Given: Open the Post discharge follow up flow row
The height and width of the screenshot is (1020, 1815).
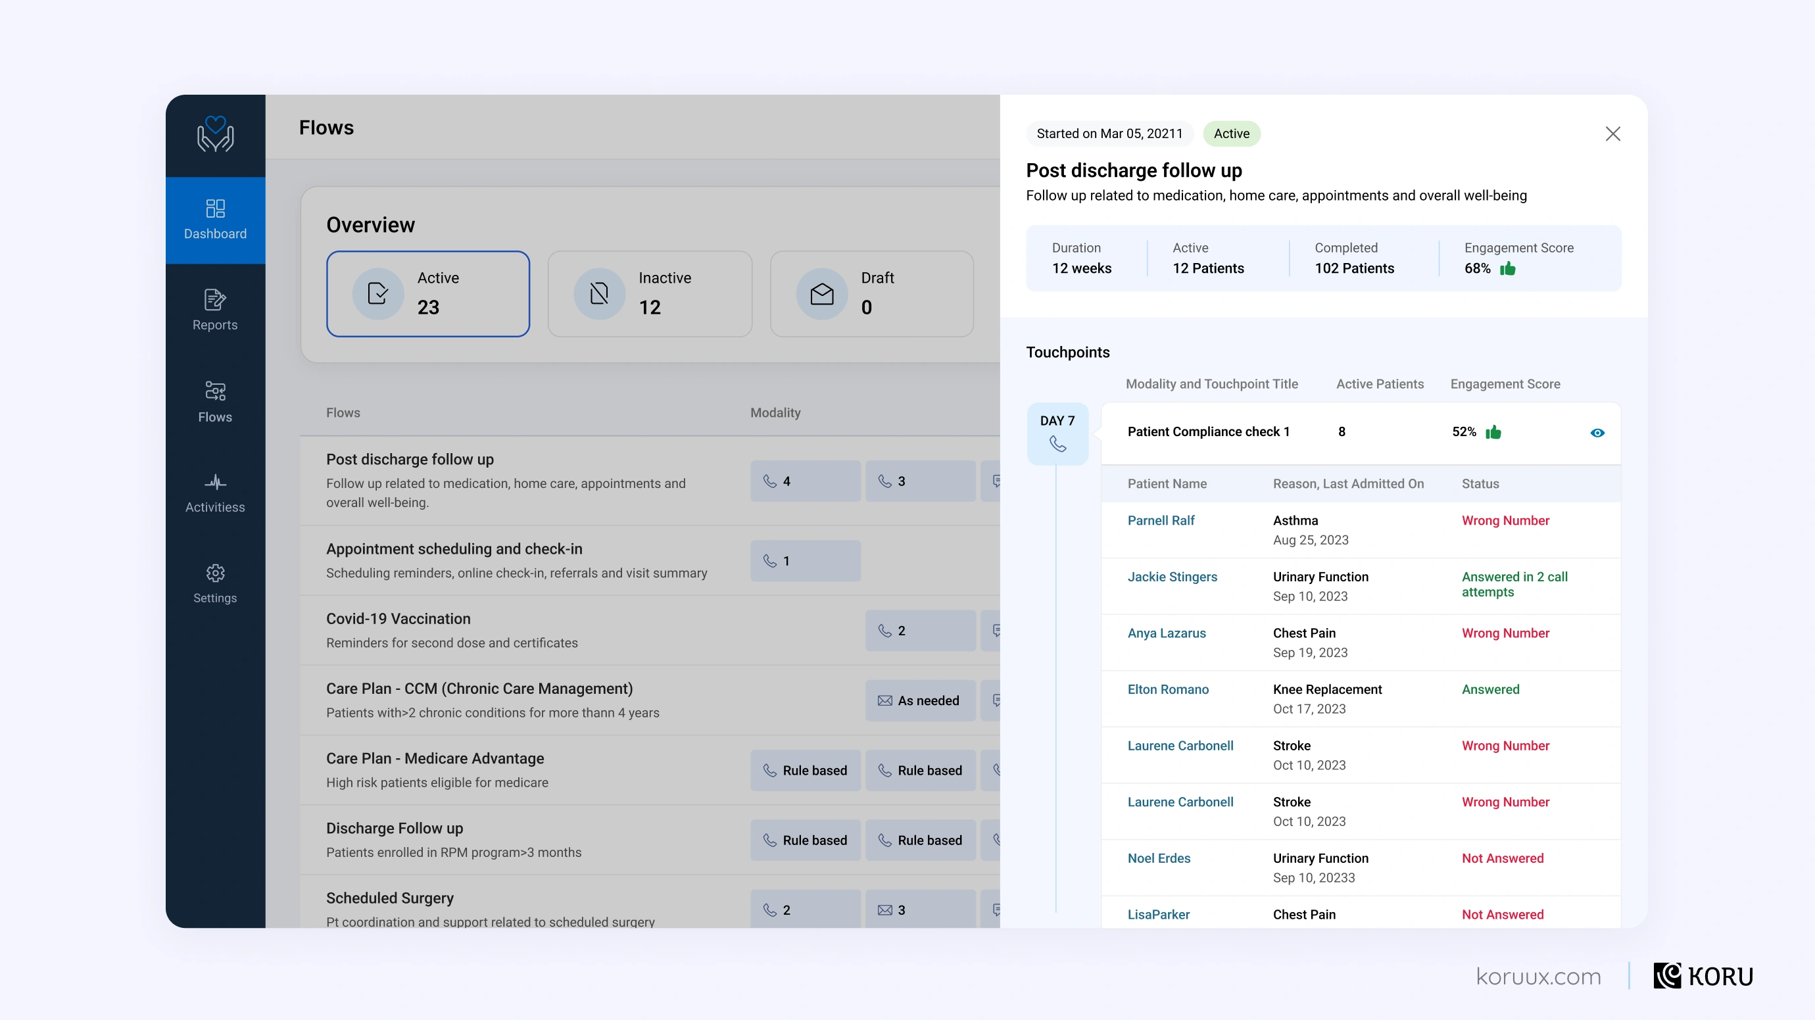Looking at the screenshot, I should 650,481.
